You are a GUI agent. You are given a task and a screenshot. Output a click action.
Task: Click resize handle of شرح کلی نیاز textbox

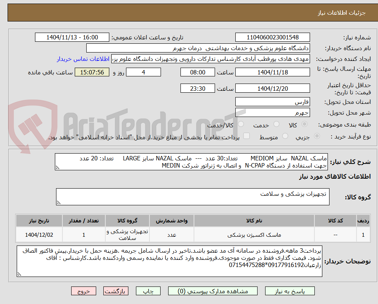[x=57, y=168]
